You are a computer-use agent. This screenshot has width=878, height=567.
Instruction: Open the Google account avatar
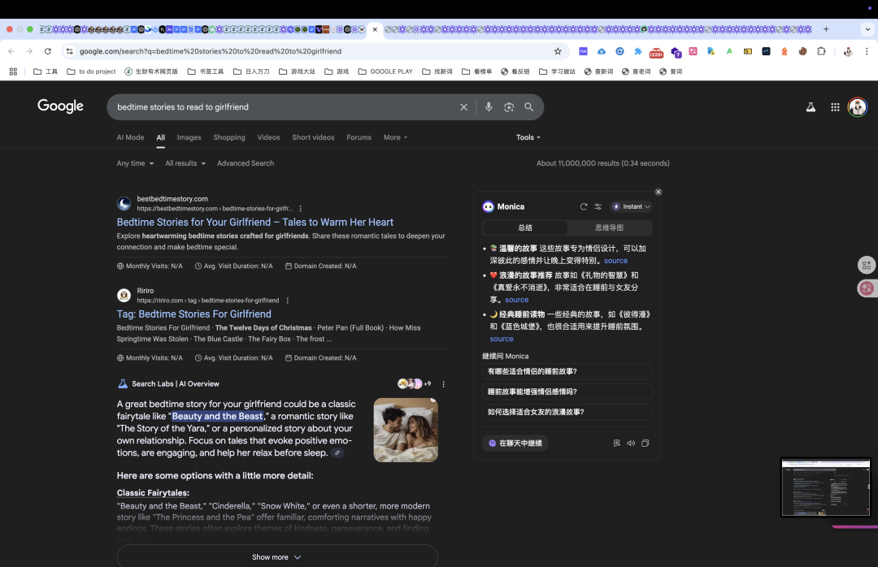(858, 107)
